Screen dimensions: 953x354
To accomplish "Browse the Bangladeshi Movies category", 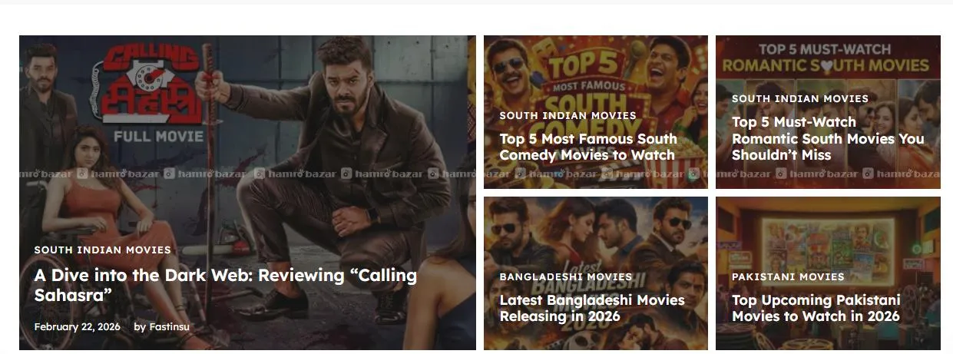I will coord(565,276).
